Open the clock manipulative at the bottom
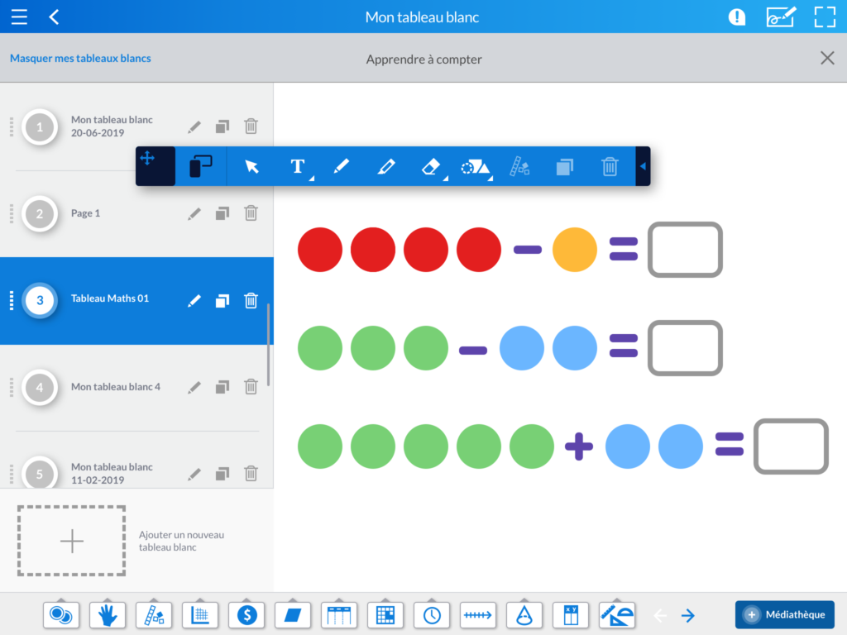Screen dimensions: 847x635 (432, 614)
